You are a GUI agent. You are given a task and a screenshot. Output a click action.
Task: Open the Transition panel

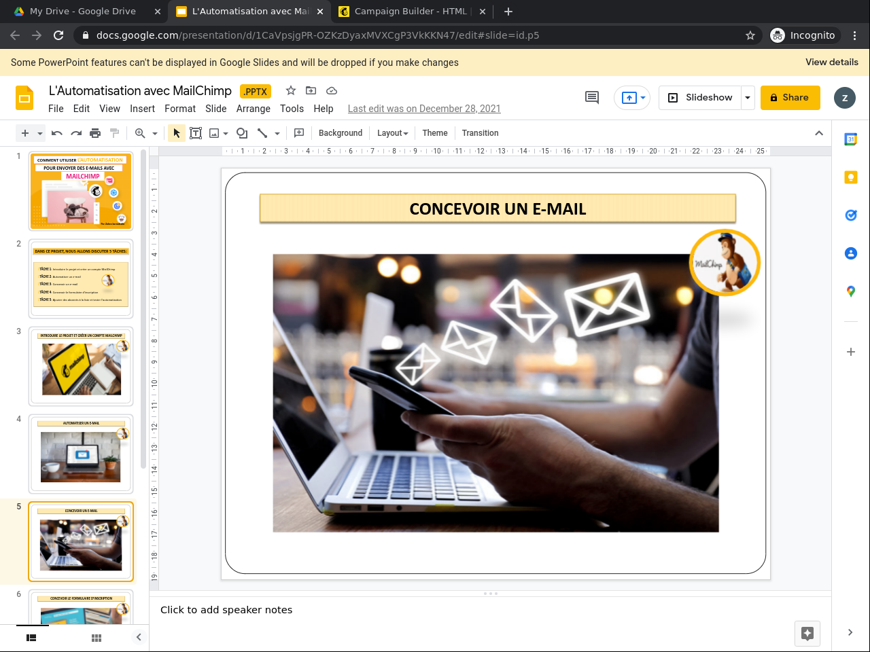point(481,133)
